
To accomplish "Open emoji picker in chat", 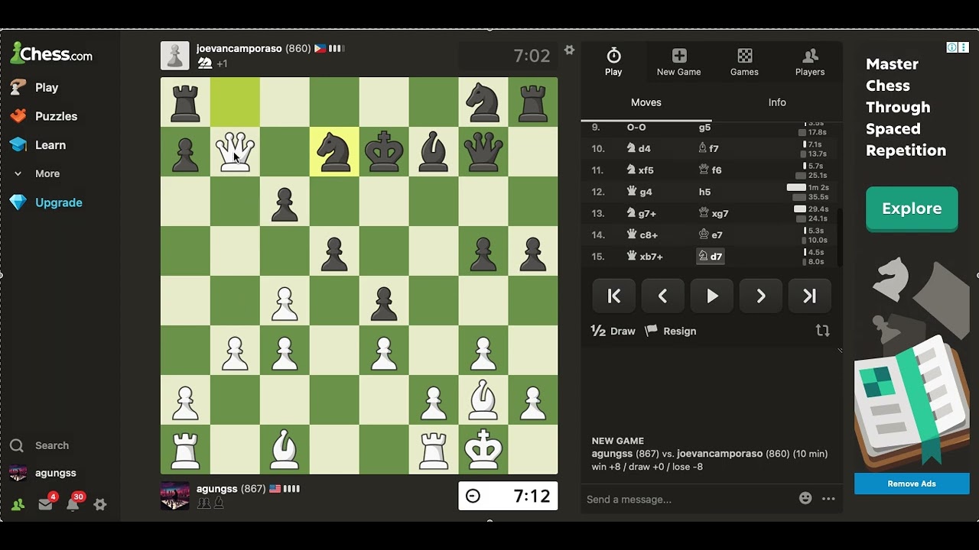I will click(805, 498).
